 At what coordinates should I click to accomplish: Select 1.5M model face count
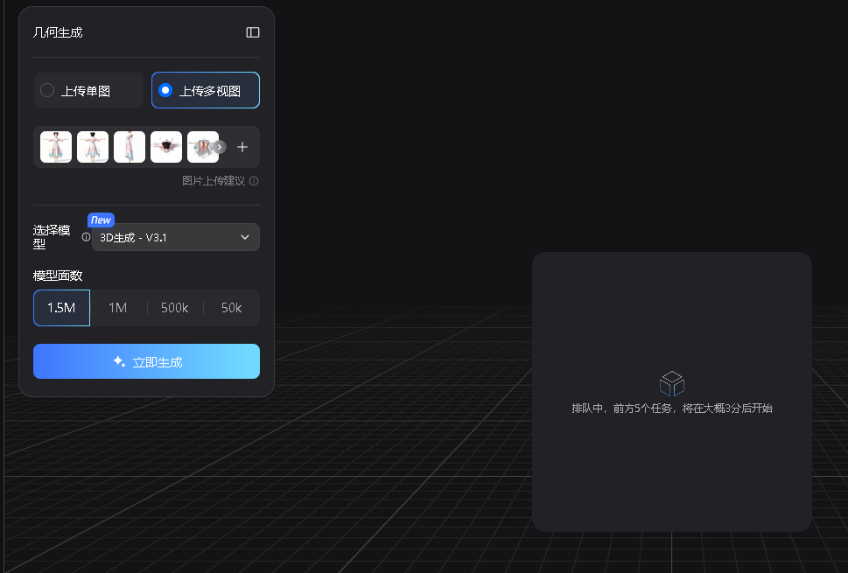click(x=61, y=308)
